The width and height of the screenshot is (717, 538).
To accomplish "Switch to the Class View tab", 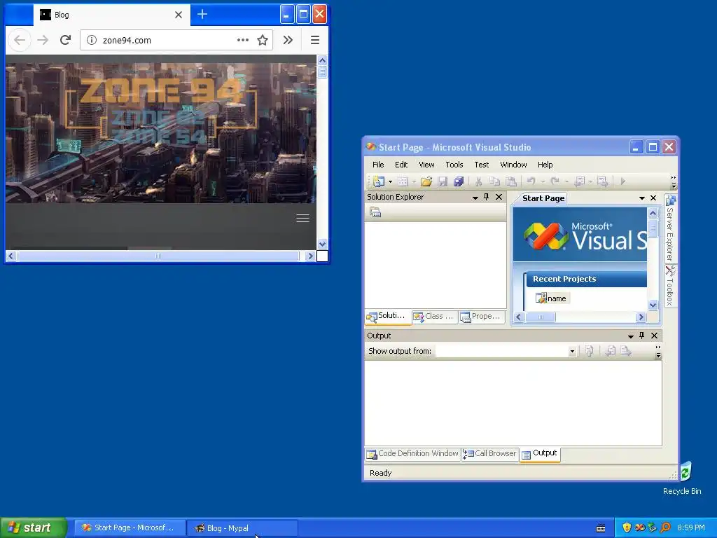I will [434, 317].
